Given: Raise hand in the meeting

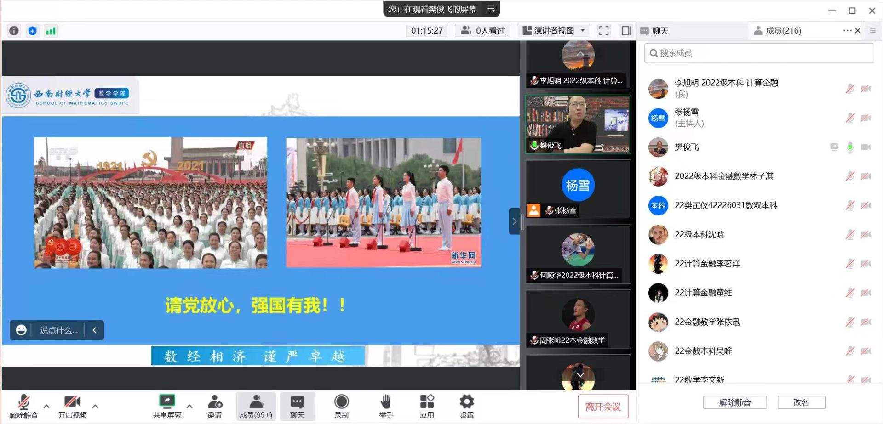Looking at the screenshot, I should click(x=386, y=406).
